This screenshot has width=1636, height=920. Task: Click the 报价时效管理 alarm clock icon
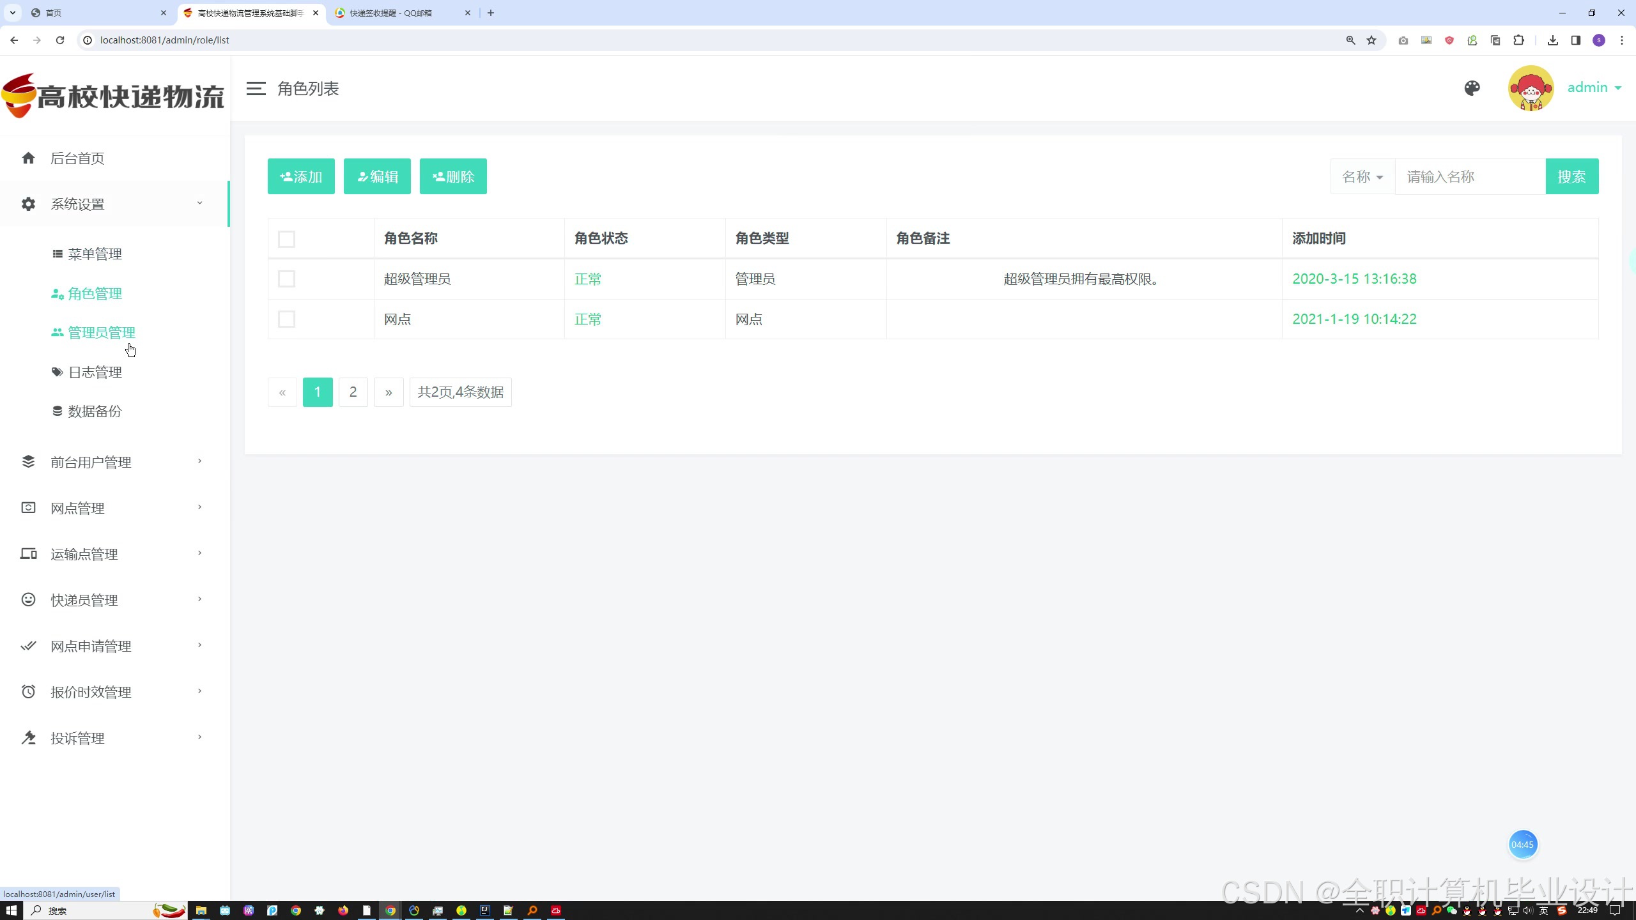coord(28,692)
